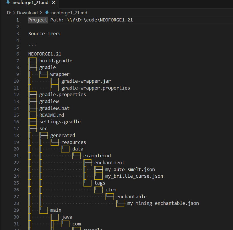
Task: Click line number 6 in the gutter
Action: coord(17,54)
